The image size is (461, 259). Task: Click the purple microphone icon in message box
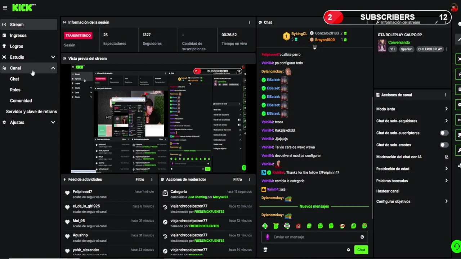[267, 237]
